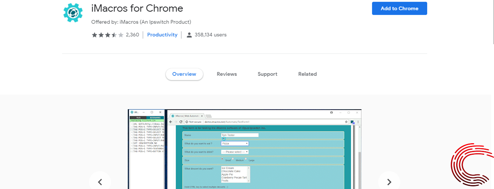Open the Productivity category link
This screenshot has width=494, height=189.
click(162, 35)
